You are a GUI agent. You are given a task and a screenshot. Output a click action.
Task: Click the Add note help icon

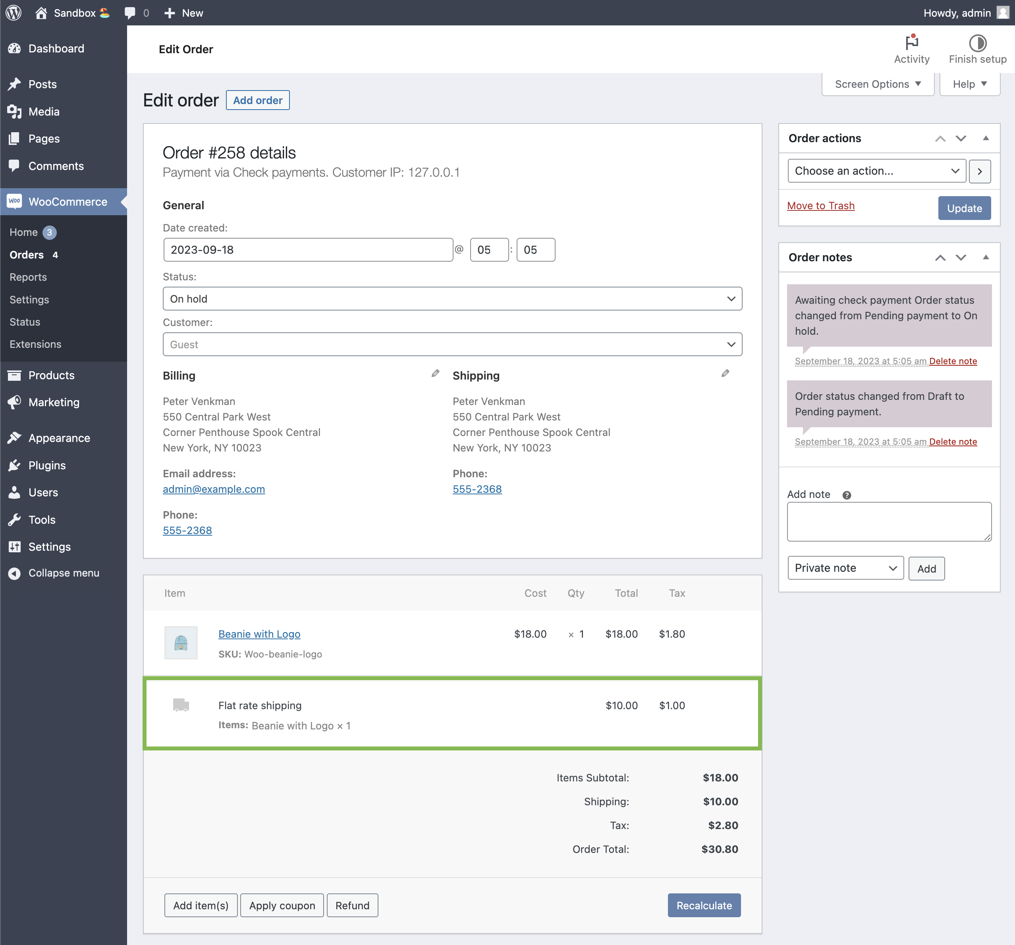coord(847,494)
